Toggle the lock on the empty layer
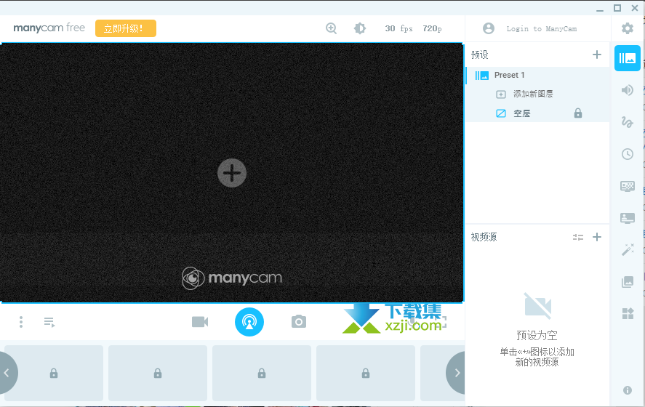The height and width of the screenshot is (407, 645). (578, 113)
